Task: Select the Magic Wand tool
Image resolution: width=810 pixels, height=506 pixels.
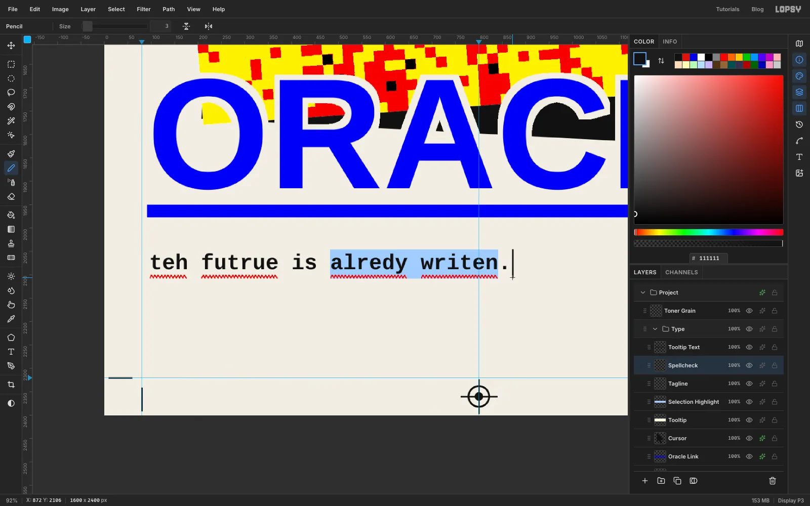Action: [11, 121]
